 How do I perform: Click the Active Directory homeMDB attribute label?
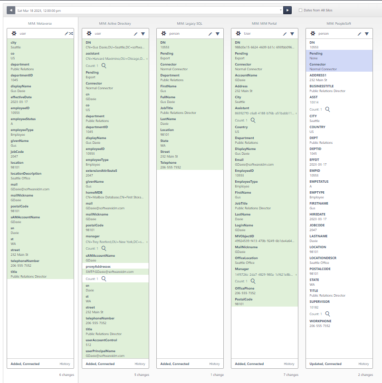click(x=94, y=193)
